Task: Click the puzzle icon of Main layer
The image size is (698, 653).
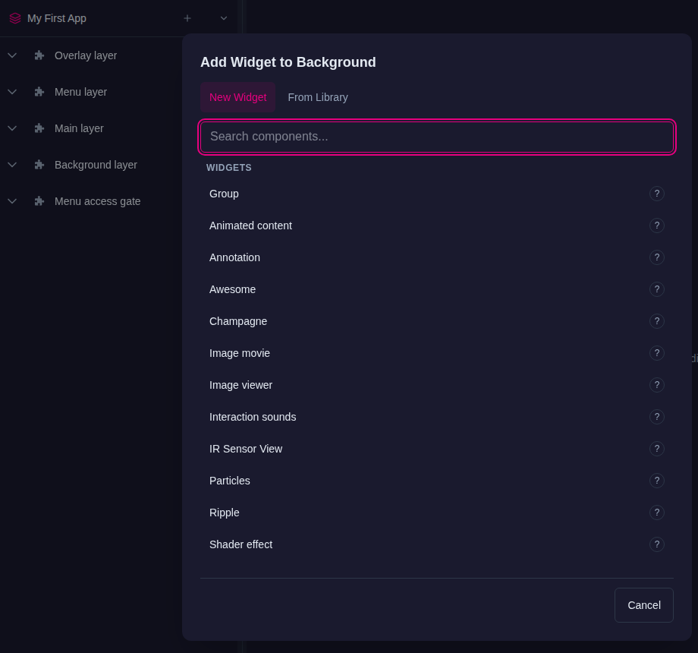Action: tap(39, 128)
